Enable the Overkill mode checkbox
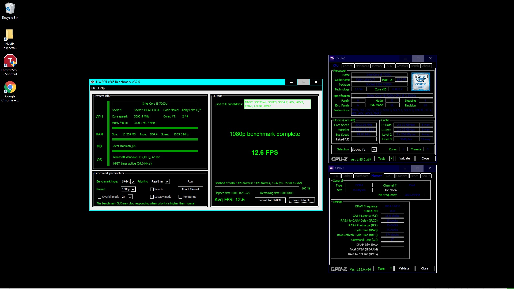 click(99, 197)
